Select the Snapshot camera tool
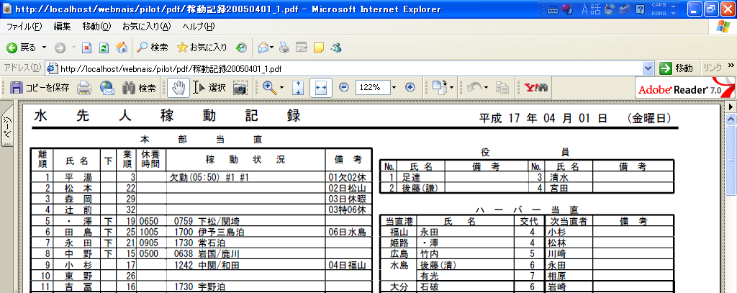The image size is (737, 293). pyautogui.click(x=240, y=88)
